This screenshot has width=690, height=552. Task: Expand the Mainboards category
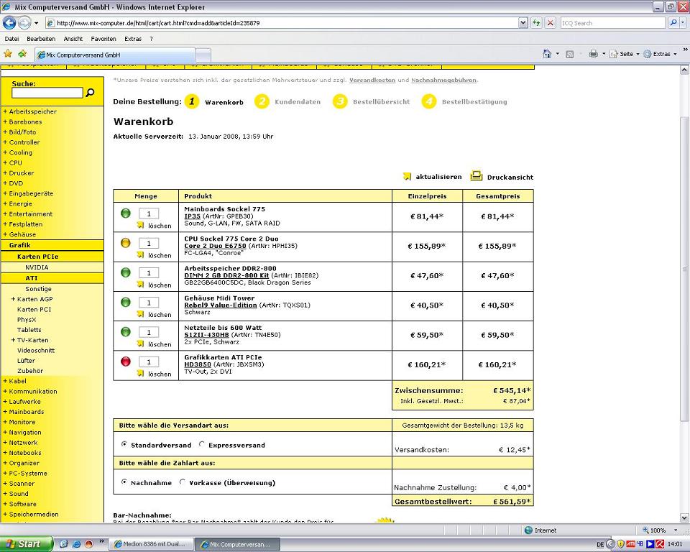5,412
